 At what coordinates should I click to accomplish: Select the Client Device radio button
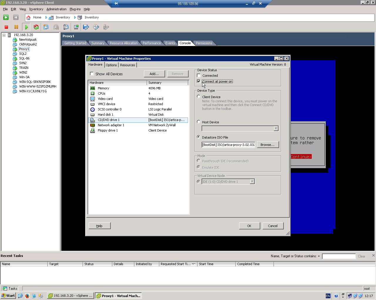(x=199, y=97)
